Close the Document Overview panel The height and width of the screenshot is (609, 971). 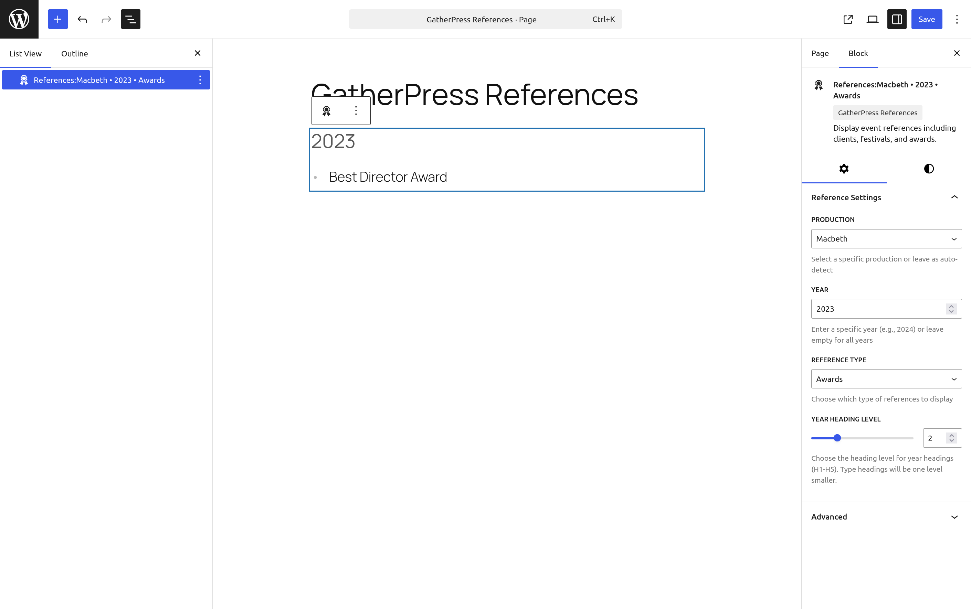pos(198,53)
